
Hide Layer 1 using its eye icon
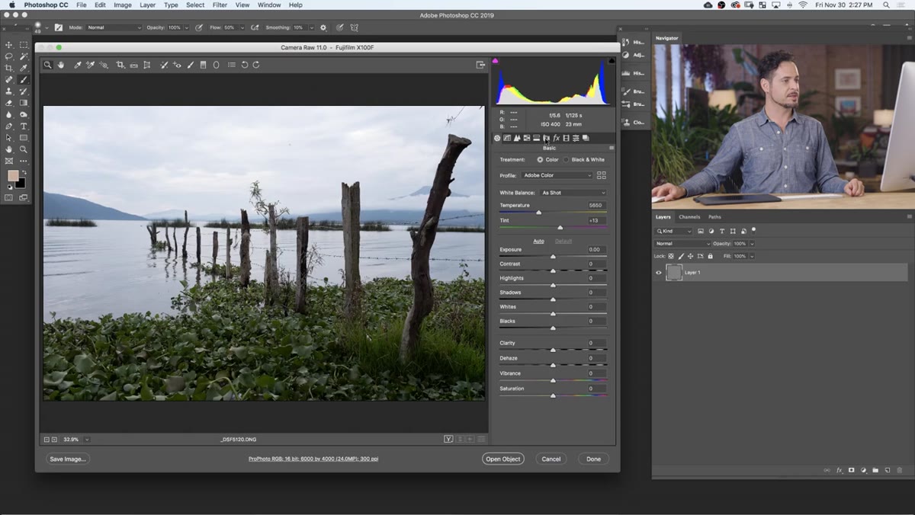click(x=659, y=273)
